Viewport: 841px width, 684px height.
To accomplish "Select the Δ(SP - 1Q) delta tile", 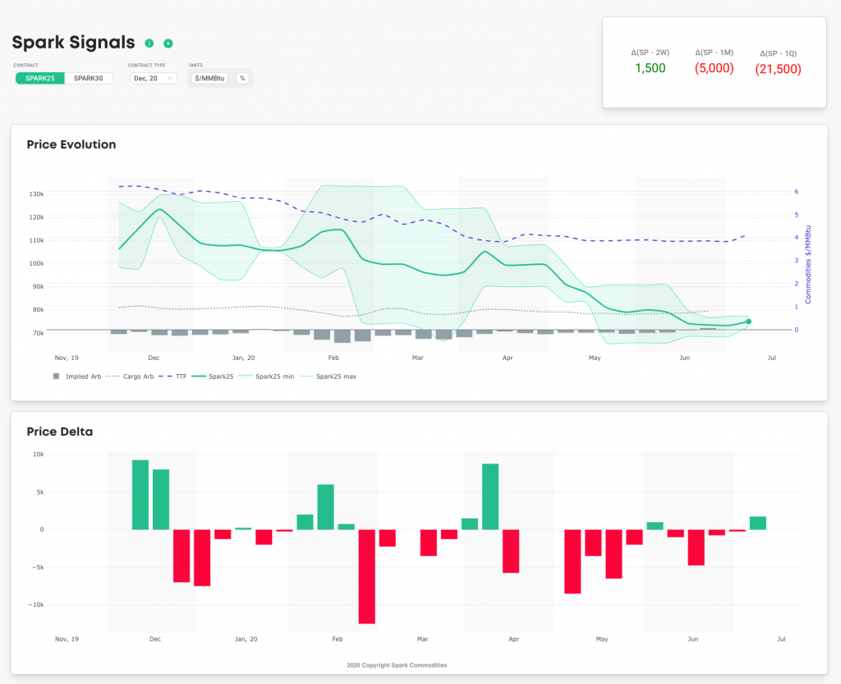I will (x=777, y=62).
